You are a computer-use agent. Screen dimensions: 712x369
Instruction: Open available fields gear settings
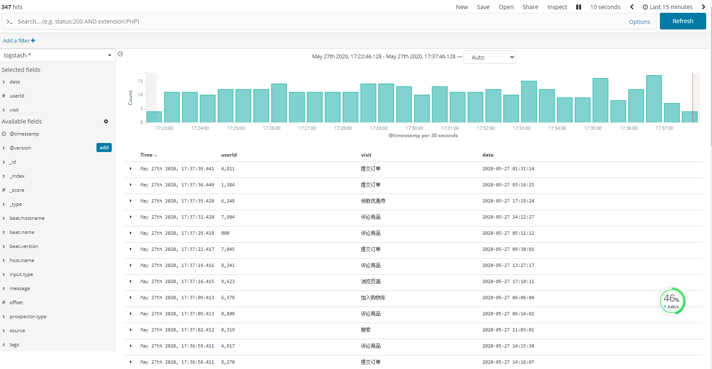pyautogui.click(x=106, y=121)
